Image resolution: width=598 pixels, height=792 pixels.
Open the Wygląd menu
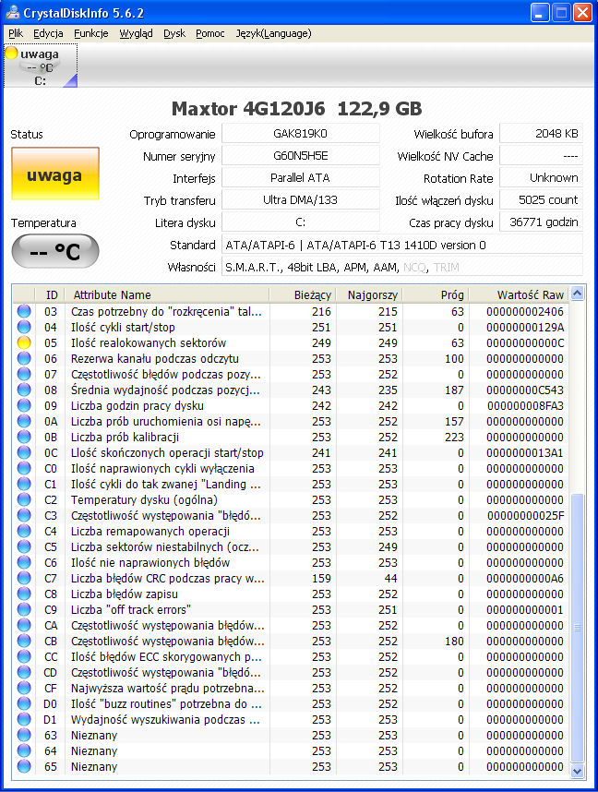pos(136,33)
